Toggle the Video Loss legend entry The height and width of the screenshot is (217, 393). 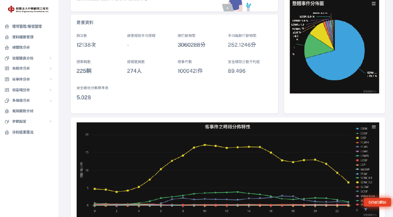pos(365,196)
